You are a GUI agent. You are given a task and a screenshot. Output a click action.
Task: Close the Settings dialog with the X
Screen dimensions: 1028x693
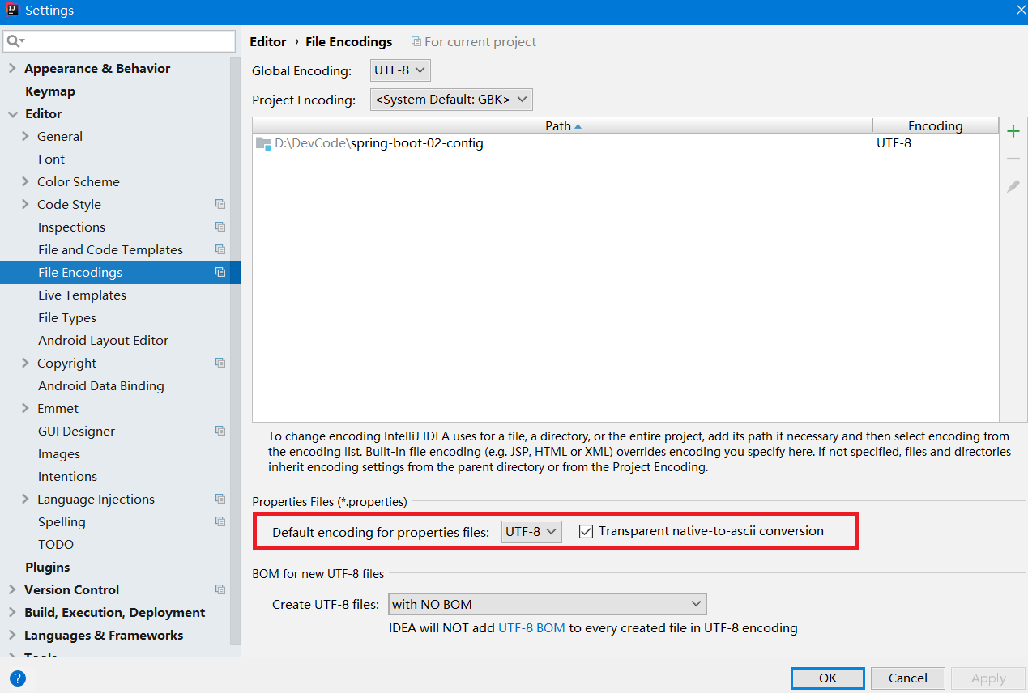coord(1021,10)
